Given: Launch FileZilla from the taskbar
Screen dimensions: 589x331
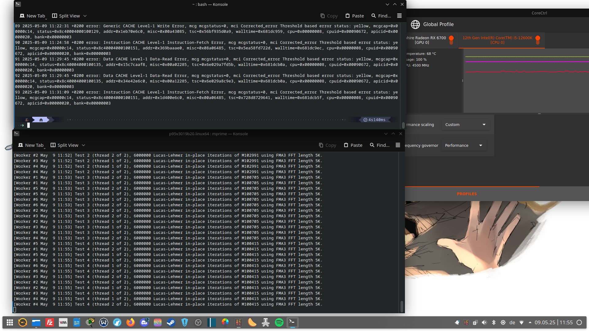Looking at the screenshot, I should (50, 322).
